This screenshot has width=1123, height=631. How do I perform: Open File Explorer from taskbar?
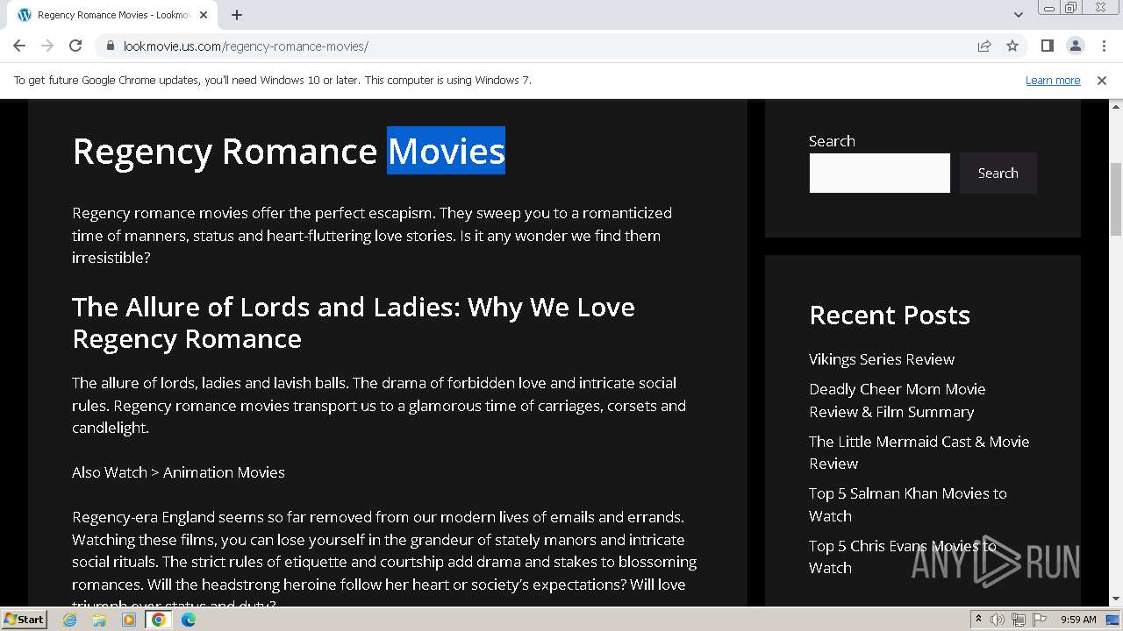(x=99, y=620)
